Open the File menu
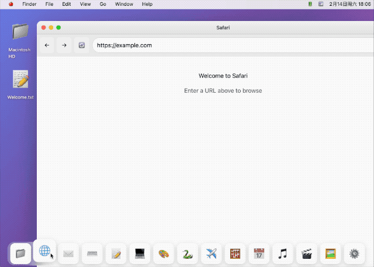The height and width of the screenshot is (267, 374). click(x=49, y=4)
